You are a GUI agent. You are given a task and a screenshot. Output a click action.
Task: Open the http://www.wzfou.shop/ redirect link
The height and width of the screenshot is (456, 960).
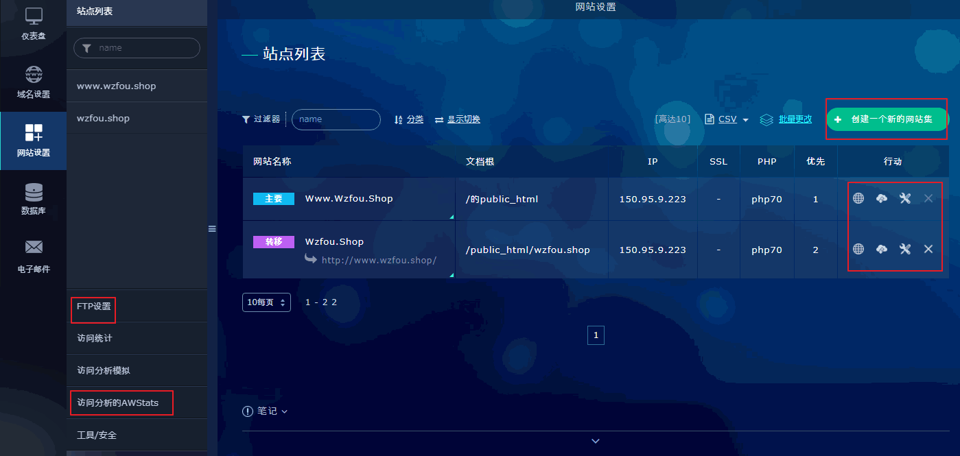click(379, 261)
